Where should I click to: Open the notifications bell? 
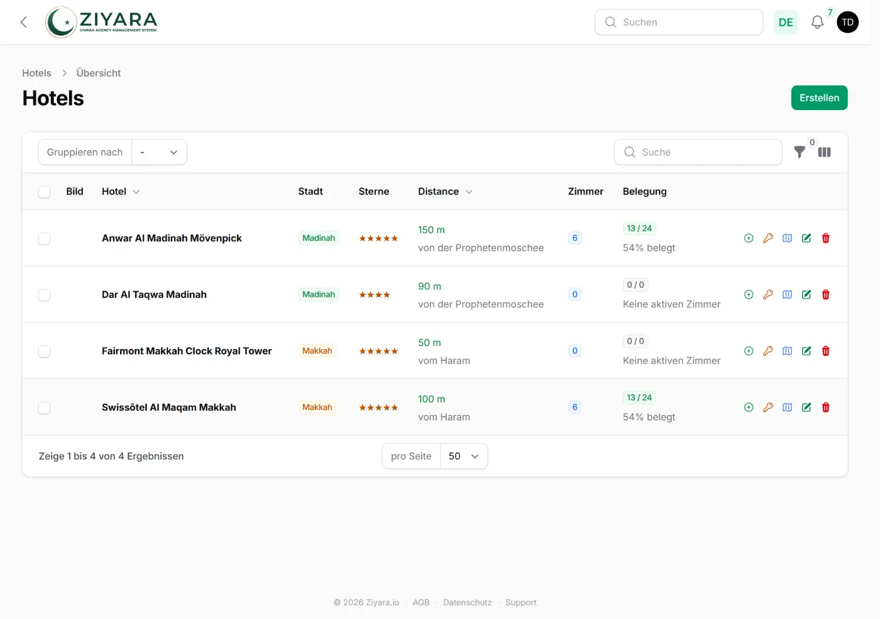click(817, 23)
